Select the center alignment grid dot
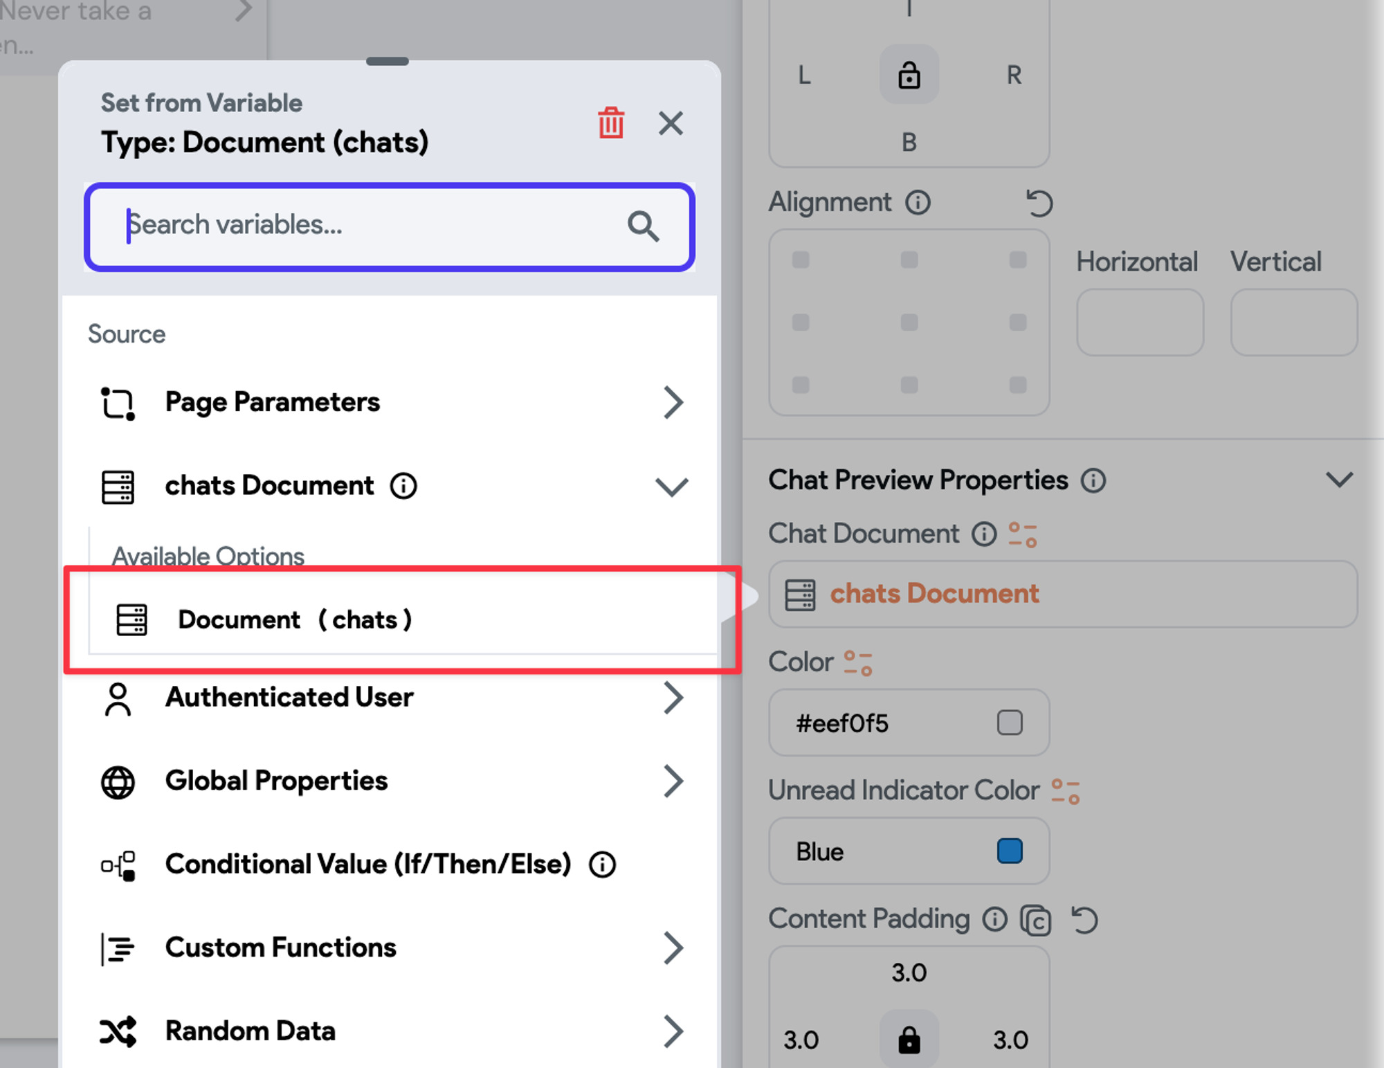 coord(909,323)
